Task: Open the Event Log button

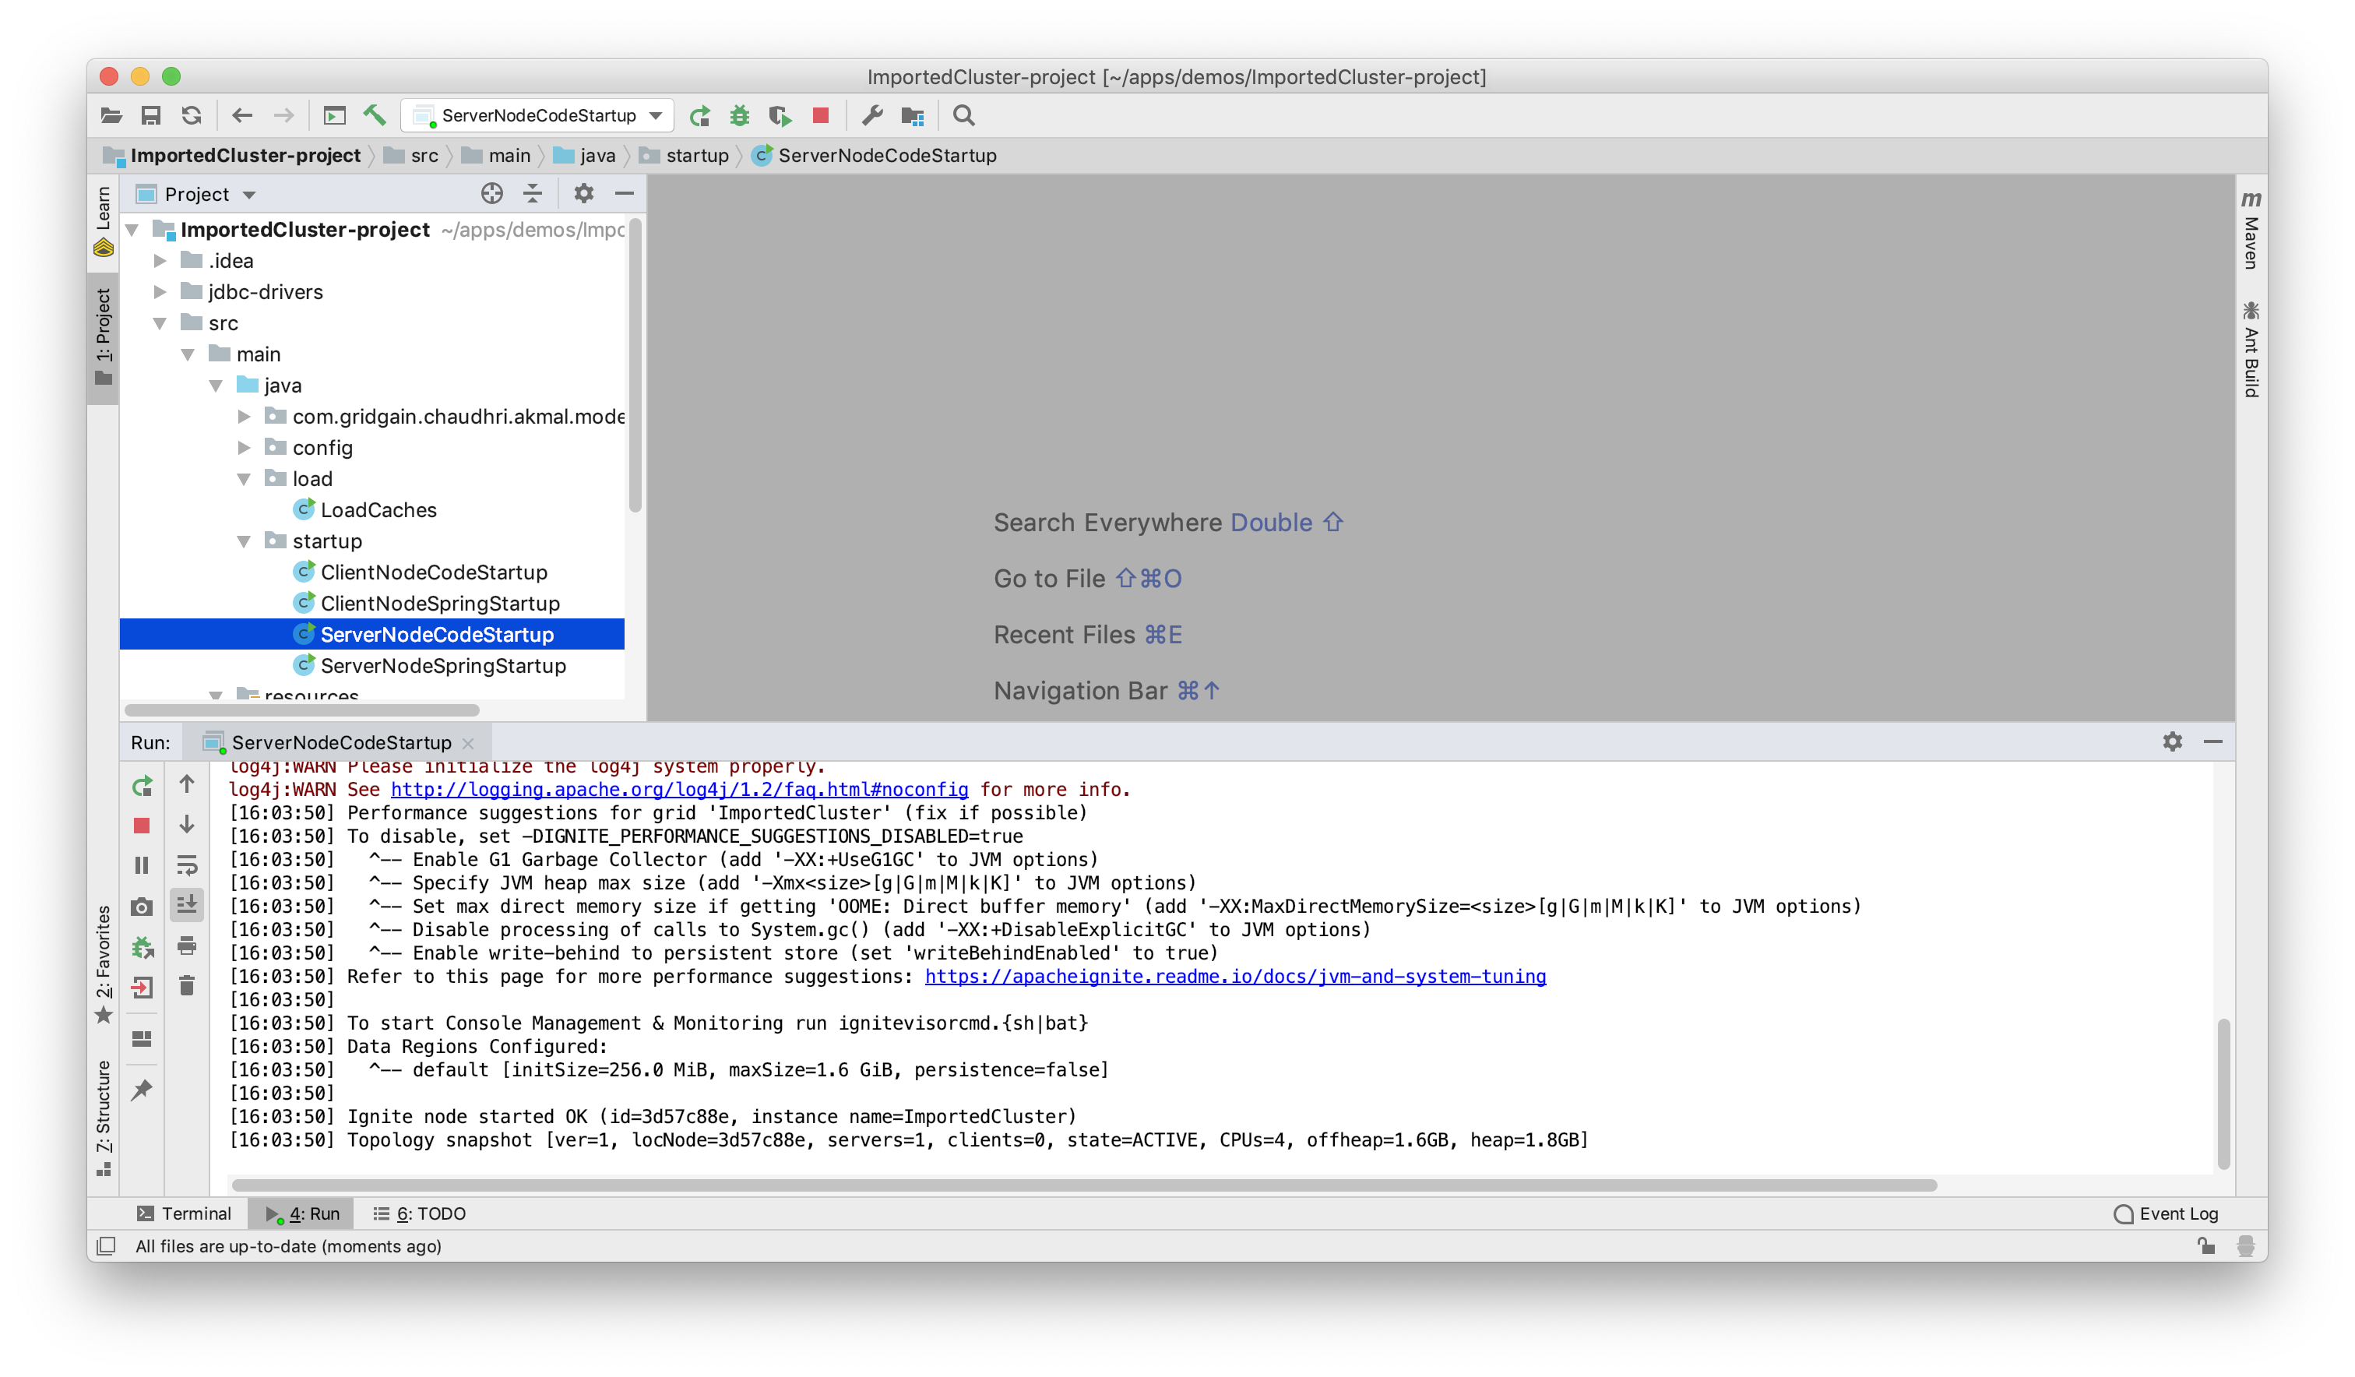Action: click(2165, 1213)
